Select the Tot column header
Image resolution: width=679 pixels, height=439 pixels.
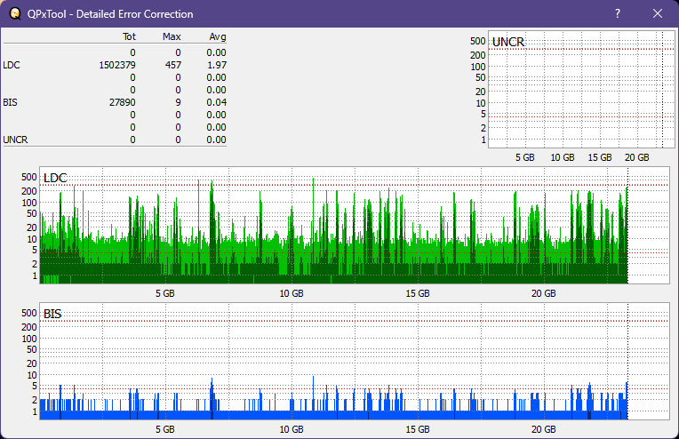coord(129,36)
